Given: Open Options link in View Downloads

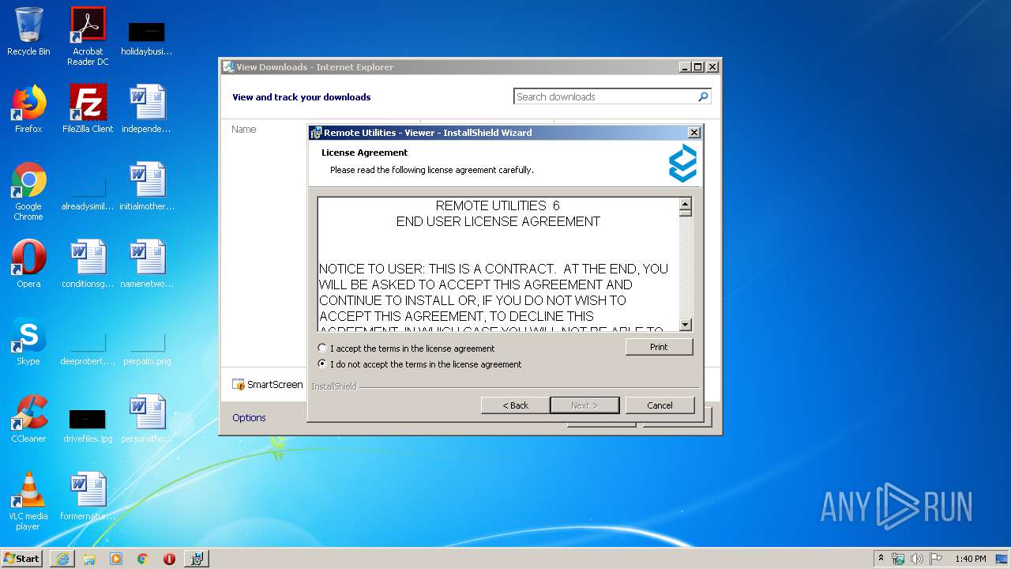Looking at the screenshot, I should pyautogui.click(x=249, y=417).
